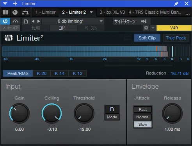The image size is (192, 146).
Task: Click the 比較 compare button
Action: 36,28
